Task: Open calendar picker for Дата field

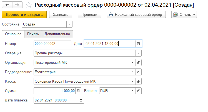Action: 139,44
